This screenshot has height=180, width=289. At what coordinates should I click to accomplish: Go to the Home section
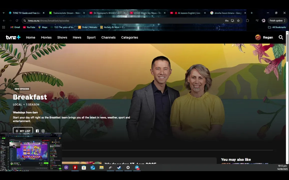[31, 37]
